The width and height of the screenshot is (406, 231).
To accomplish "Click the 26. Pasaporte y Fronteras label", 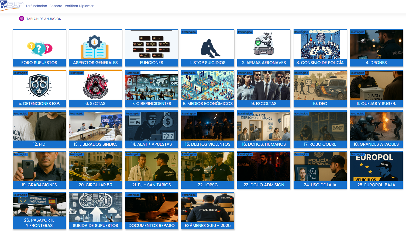I will point(39,223).
